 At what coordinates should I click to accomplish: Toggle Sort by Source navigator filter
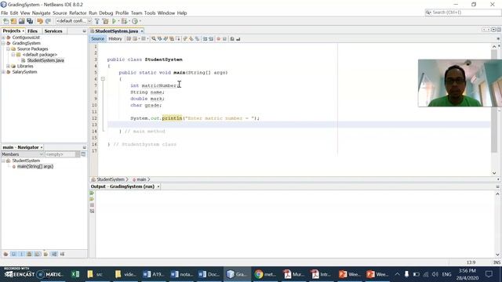62,254
